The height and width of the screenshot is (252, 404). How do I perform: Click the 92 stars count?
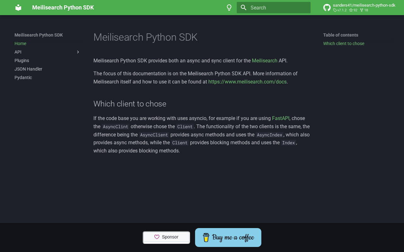pos(353,10)
